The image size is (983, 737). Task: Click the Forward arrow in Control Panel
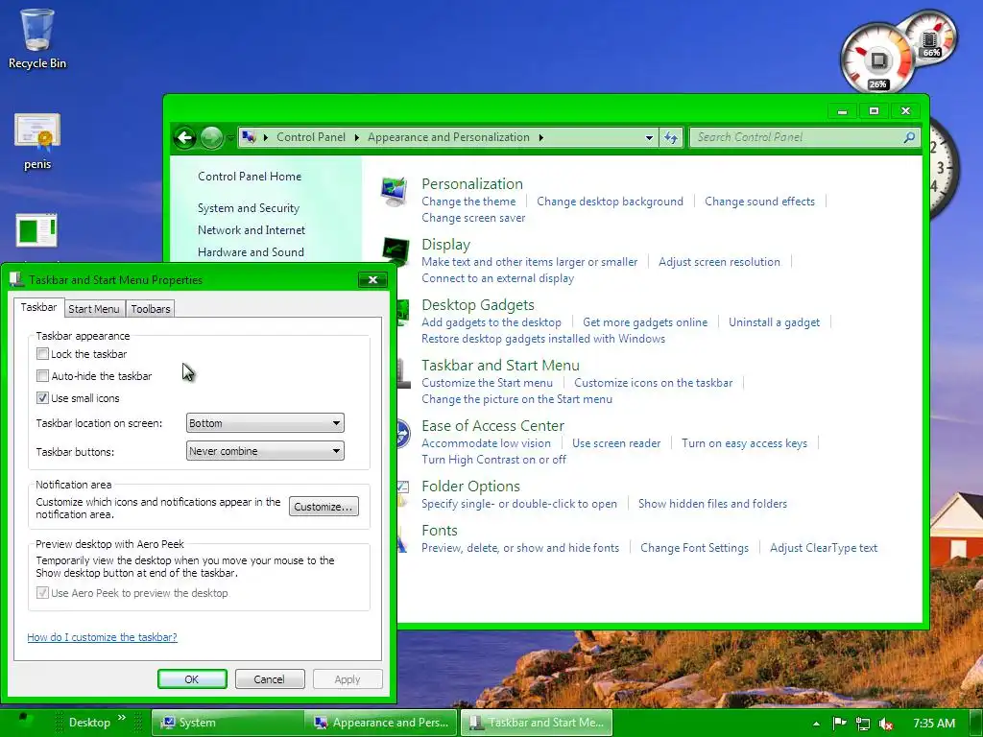tap(211, 137)
